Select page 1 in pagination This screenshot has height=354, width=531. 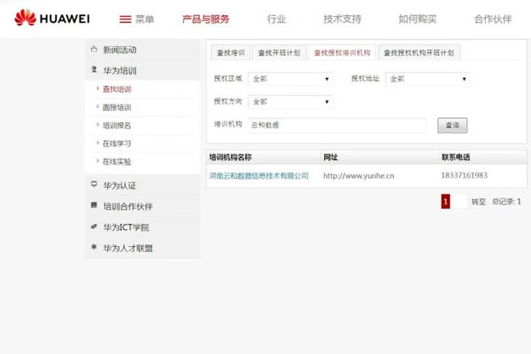(445, 202)
